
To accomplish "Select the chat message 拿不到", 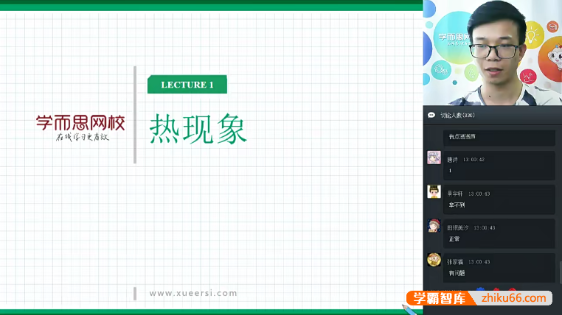I will tap(457, 205).
